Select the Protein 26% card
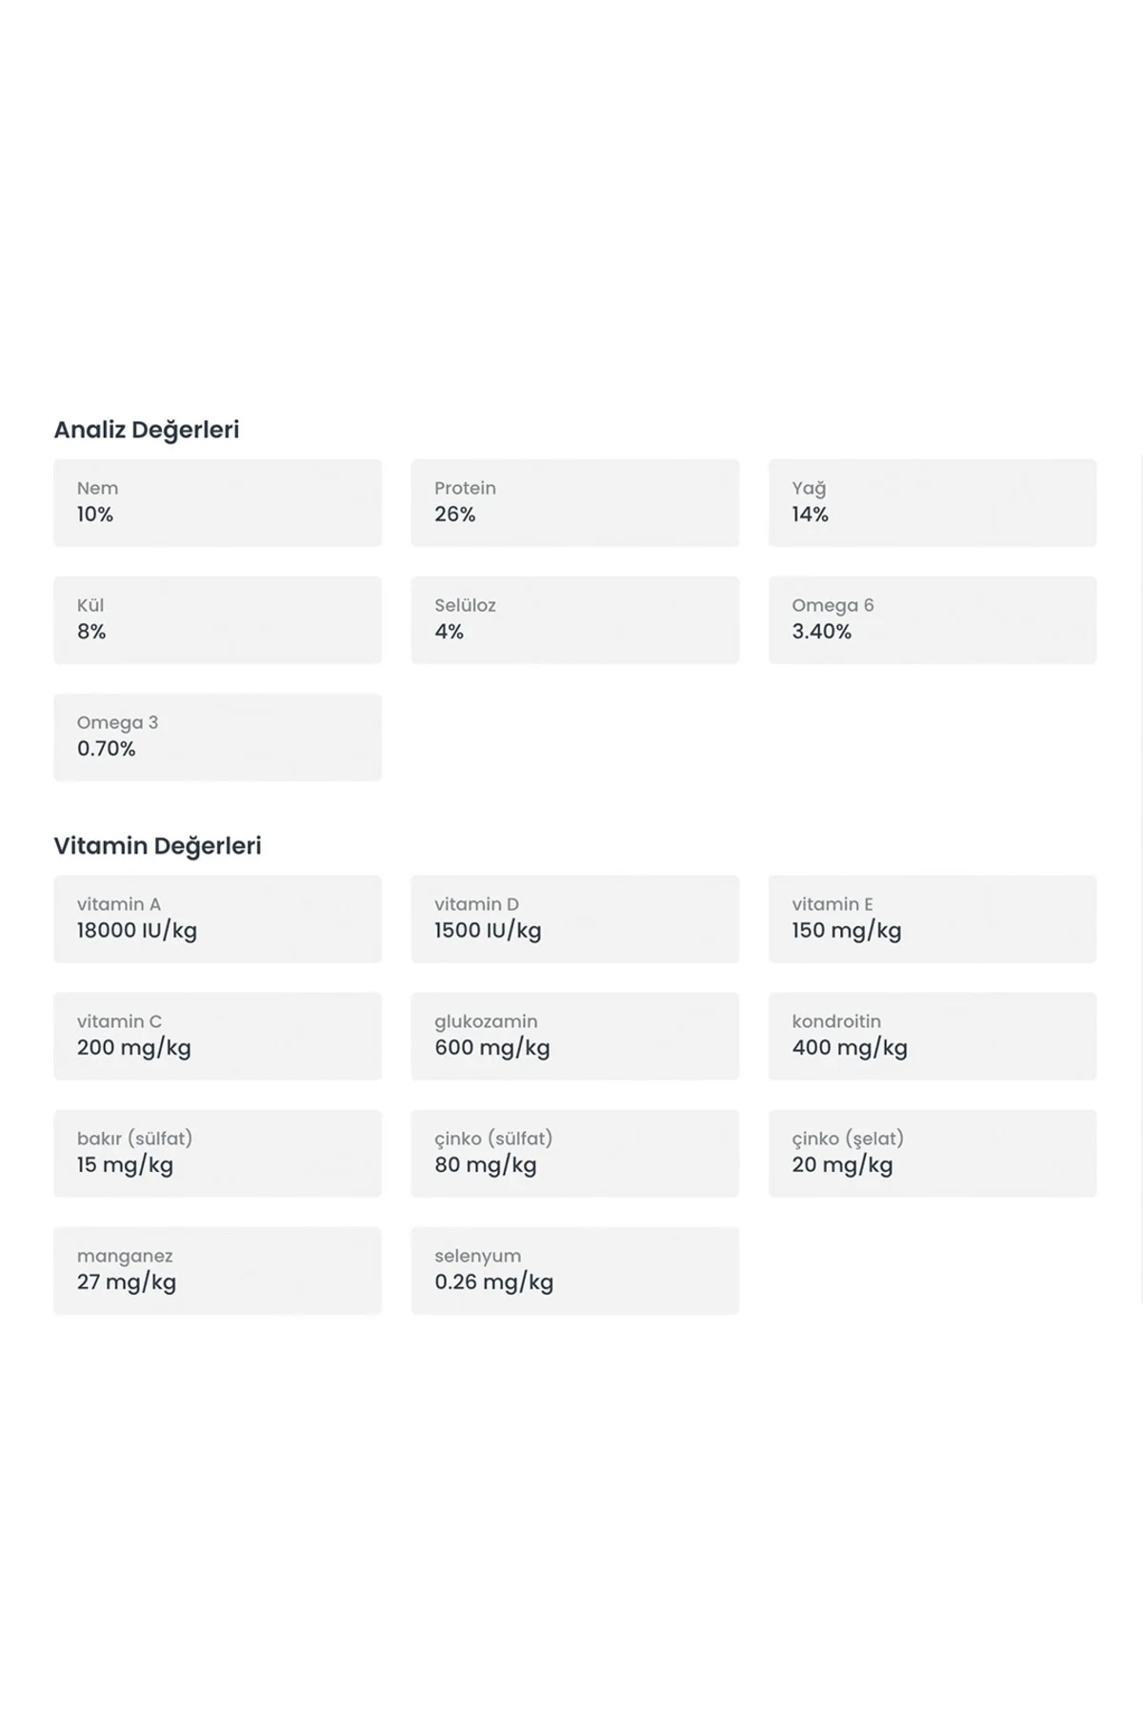This screenshot has width=1143, height=1715. pos(575,503)
